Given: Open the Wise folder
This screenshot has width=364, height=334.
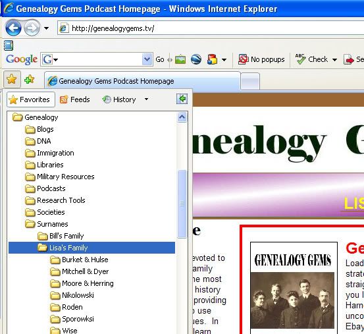Looking at the screenshot, I should click(x=64, y=331).
